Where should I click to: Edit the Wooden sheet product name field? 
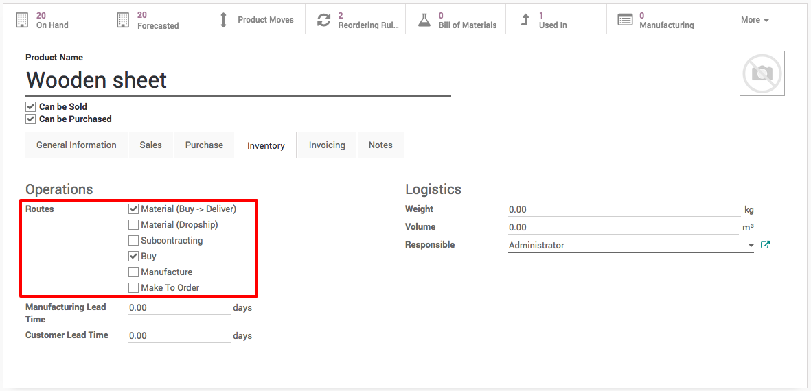coord(238,81)
